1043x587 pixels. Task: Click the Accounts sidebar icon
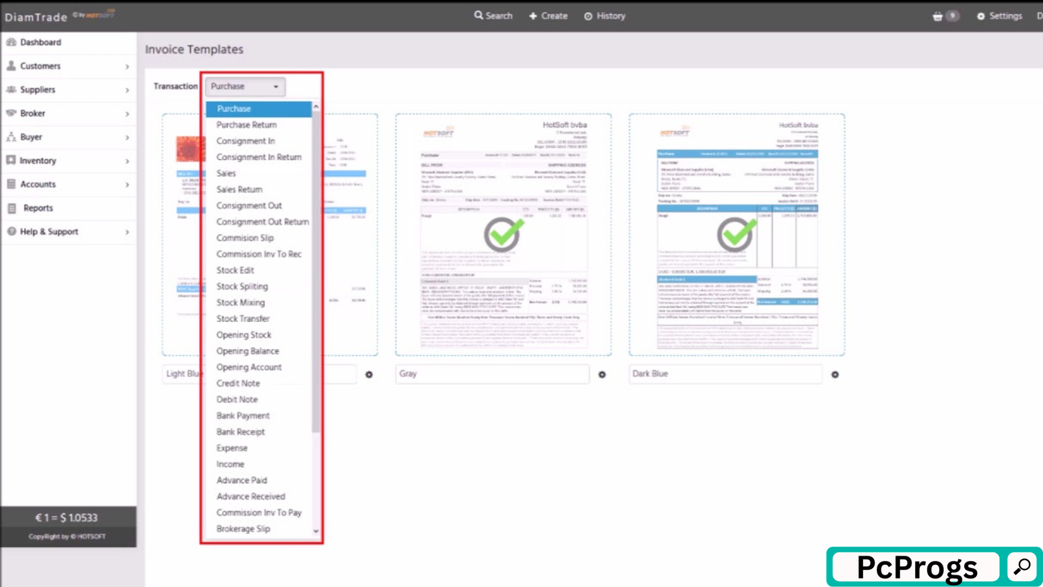pyautogui.click(x=11, y=184)
